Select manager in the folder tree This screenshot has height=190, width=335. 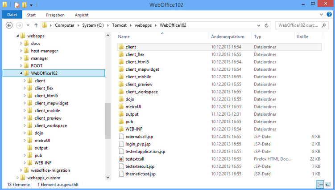point(39,58)
